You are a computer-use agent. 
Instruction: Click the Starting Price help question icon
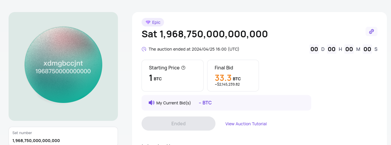click(x=183, y=68)
